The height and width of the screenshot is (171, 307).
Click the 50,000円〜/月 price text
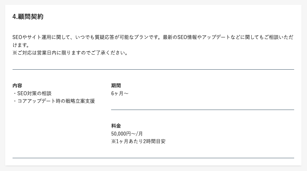point(127,134)
